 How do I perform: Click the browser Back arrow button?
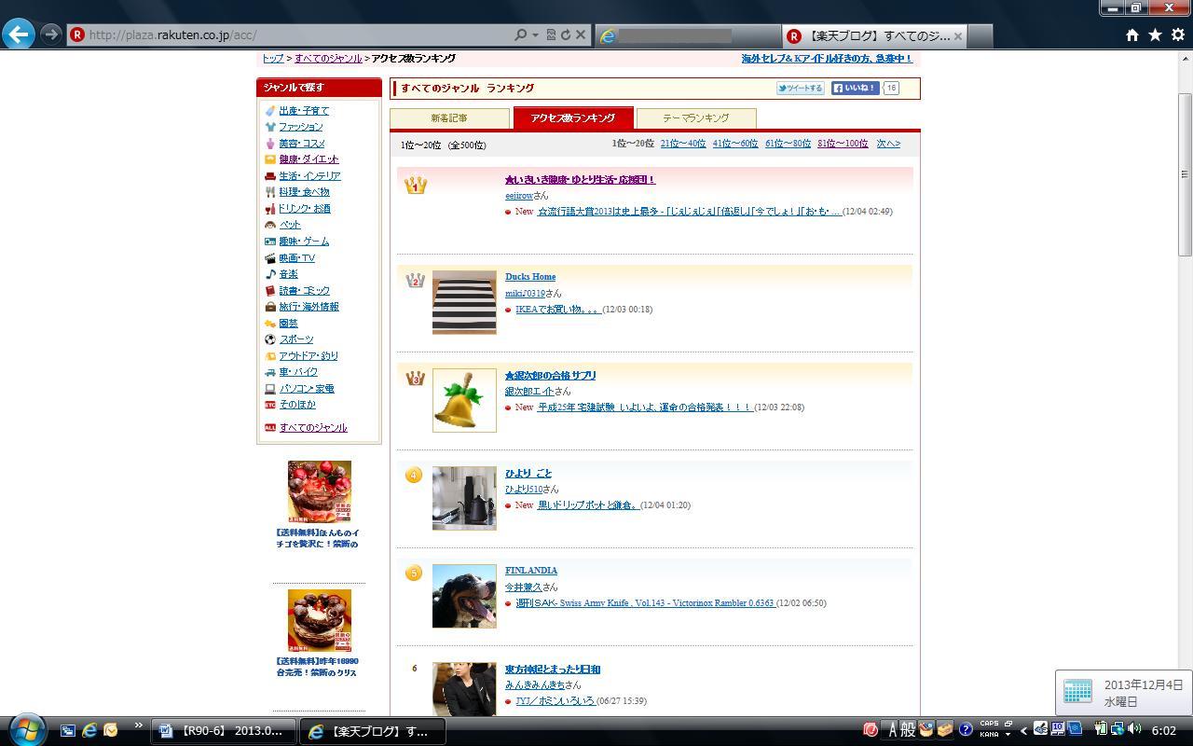(x=19, y=35)
